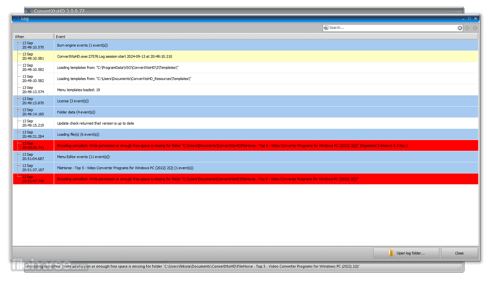491x282 pixels.
Task: Maximize the Log window
Action: 469,19
